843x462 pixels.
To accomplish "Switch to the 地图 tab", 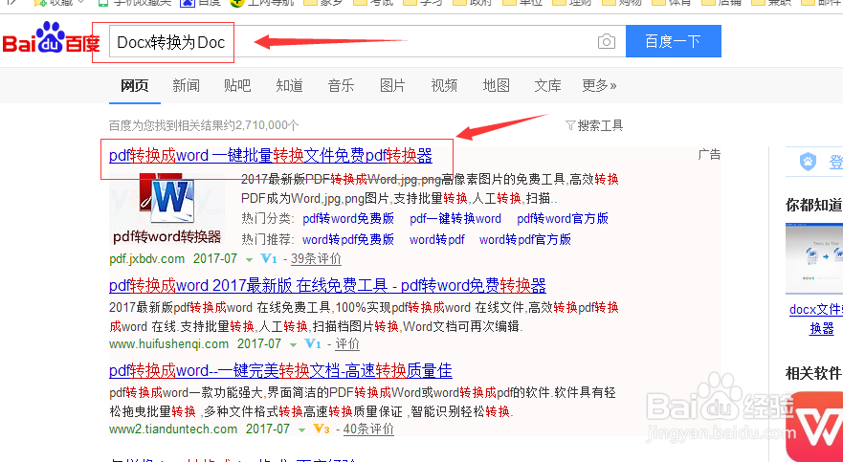I will tap(496, 85).
